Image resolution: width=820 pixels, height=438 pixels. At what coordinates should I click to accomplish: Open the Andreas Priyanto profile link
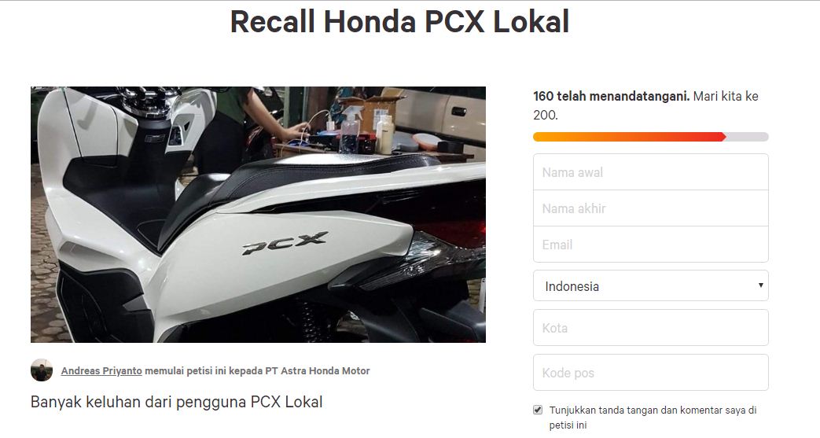coord(101,370)
